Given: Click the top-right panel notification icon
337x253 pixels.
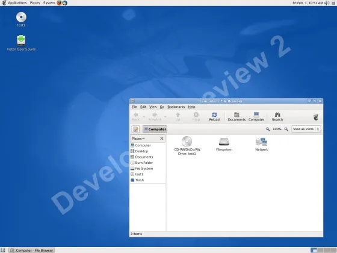Looking at the screenshot, I should (x=333, y=3).
